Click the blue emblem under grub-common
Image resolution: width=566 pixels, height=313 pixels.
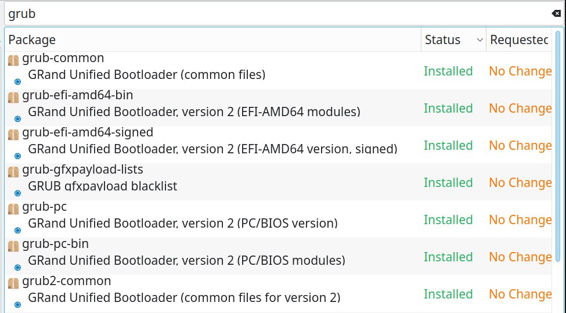17,82
